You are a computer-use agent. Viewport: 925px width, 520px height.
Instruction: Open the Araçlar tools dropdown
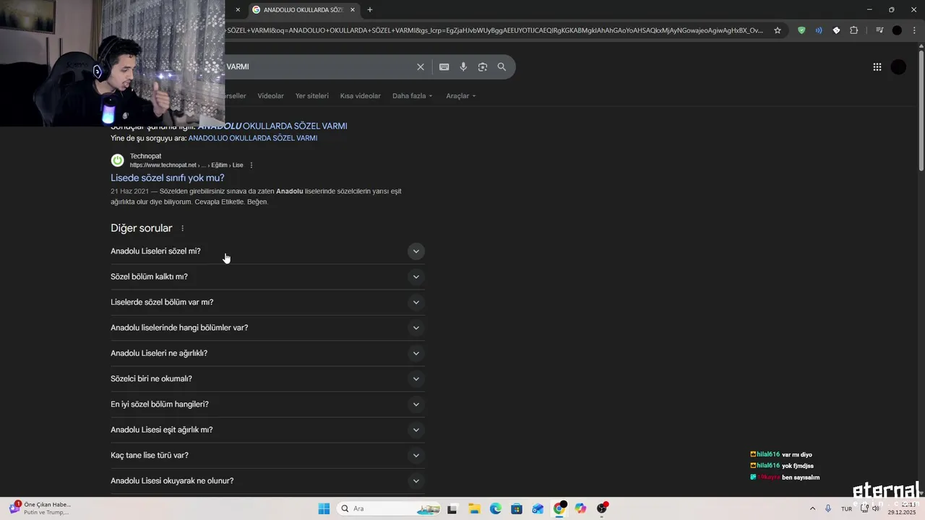pyautogui.click(x=460, y=96)
